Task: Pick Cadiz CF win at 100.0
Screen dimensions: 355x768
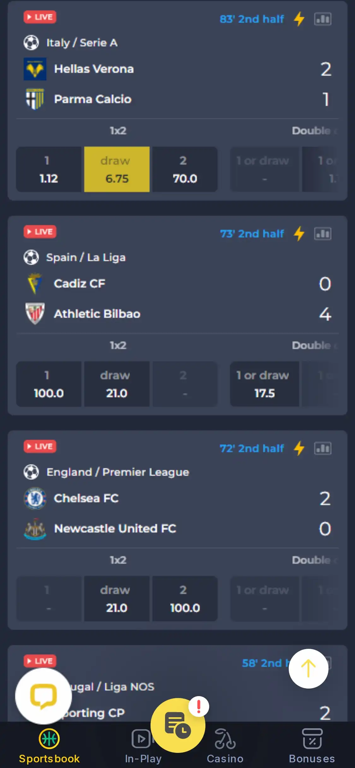Action: point(49,384)
